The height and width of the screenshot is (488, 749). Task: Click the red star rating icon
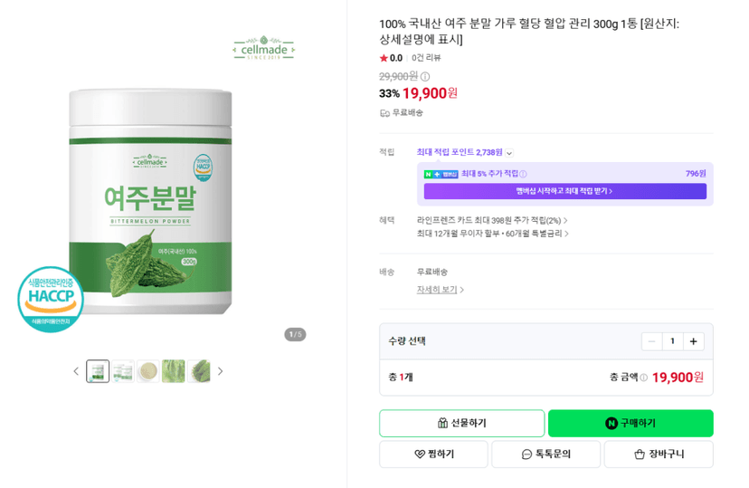point(384,58)
